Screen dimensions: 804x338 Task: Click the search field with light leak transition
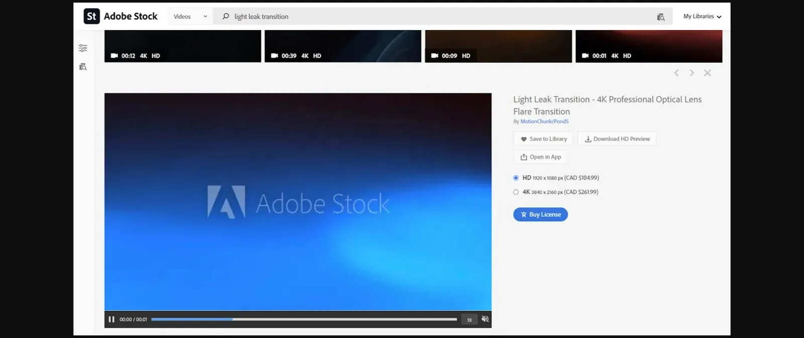437,17
